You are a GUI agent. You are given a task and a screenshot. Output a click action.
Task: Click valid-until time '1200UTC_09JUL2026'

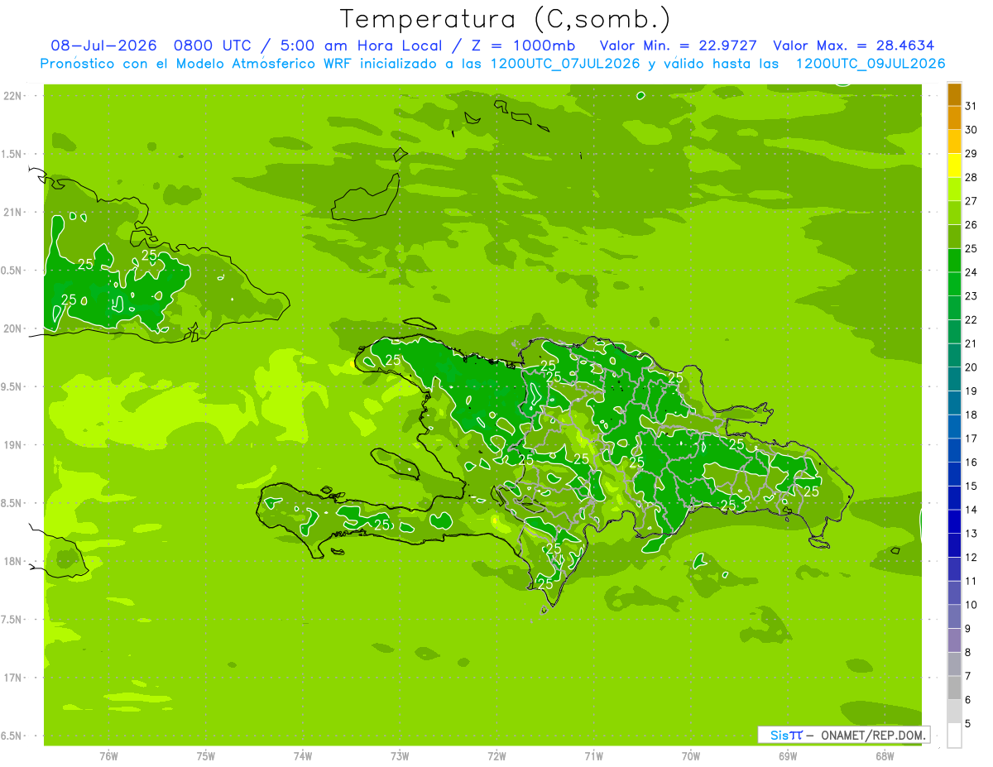pyautogui.click(x=870, y=64)
